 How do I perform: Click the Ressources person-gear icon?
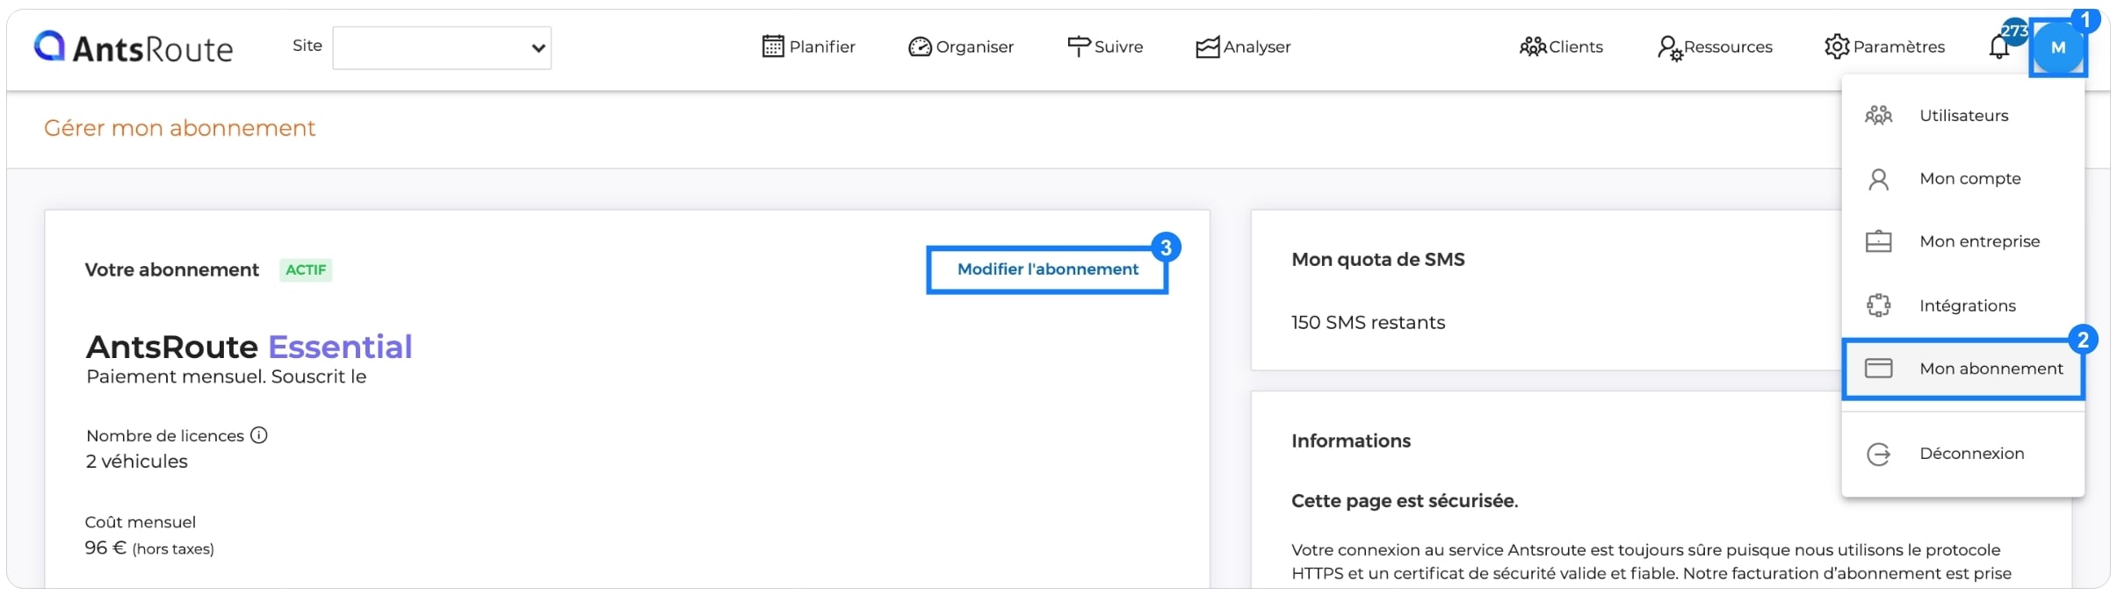1670,47
